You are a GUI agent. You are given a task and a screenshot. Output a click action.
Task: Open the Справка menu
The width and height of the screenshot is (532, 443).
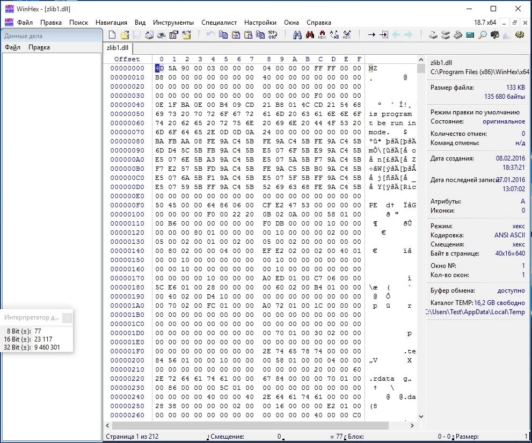click(318, 23)
